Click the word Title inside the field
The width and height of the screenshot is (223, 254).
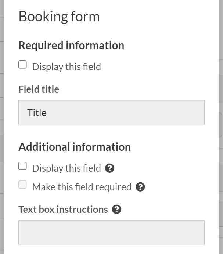37,112
